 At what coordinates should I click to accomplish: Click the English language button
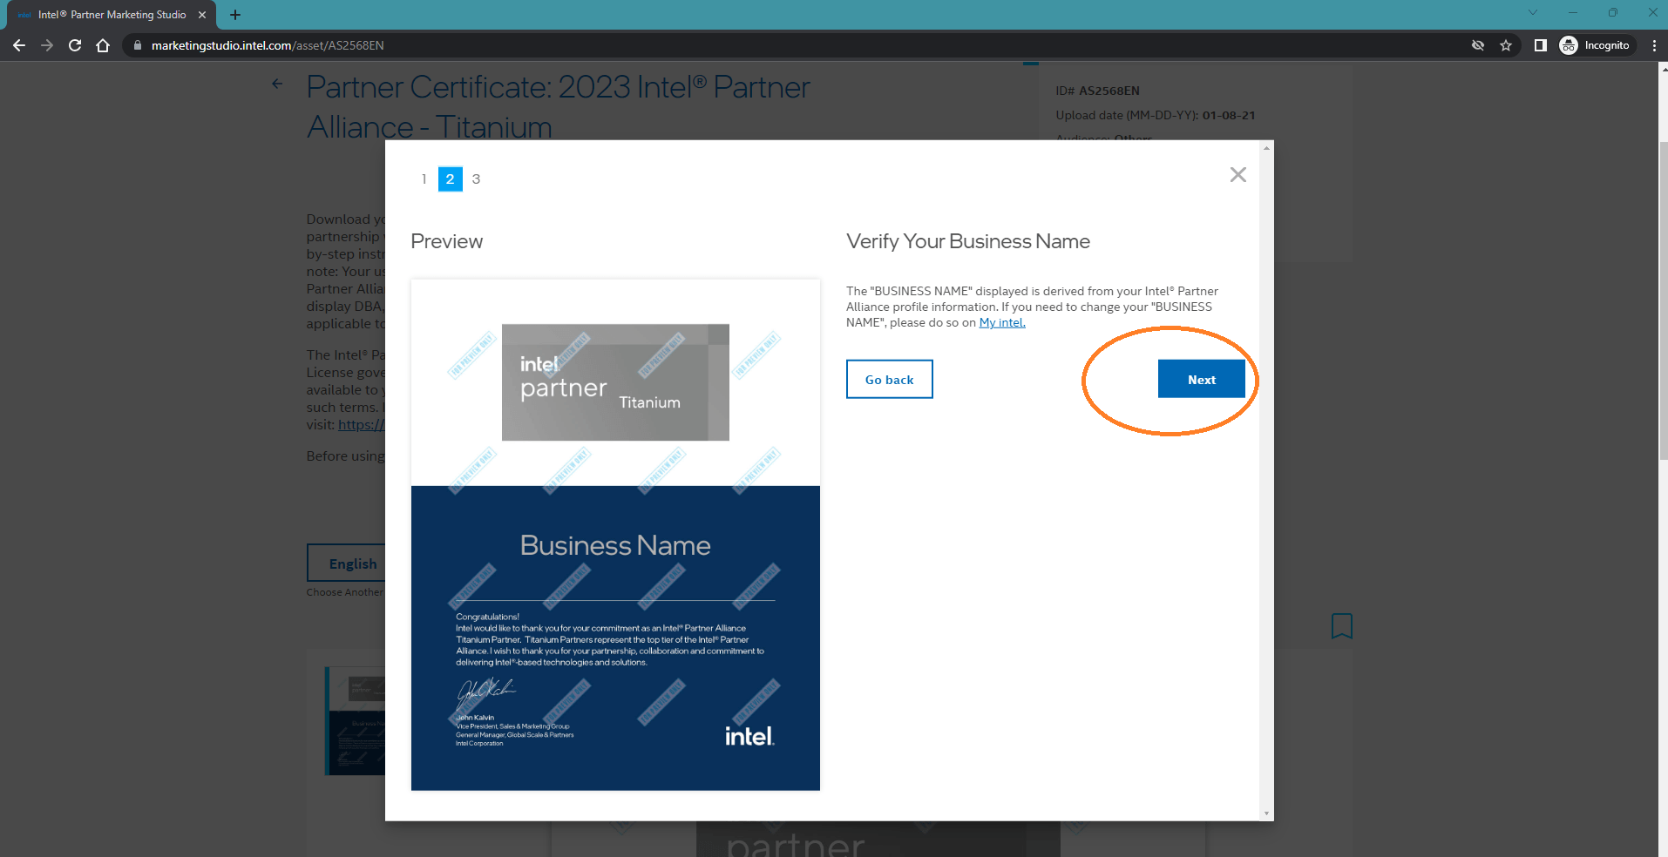pyautogui.click(x=347, y=563)
